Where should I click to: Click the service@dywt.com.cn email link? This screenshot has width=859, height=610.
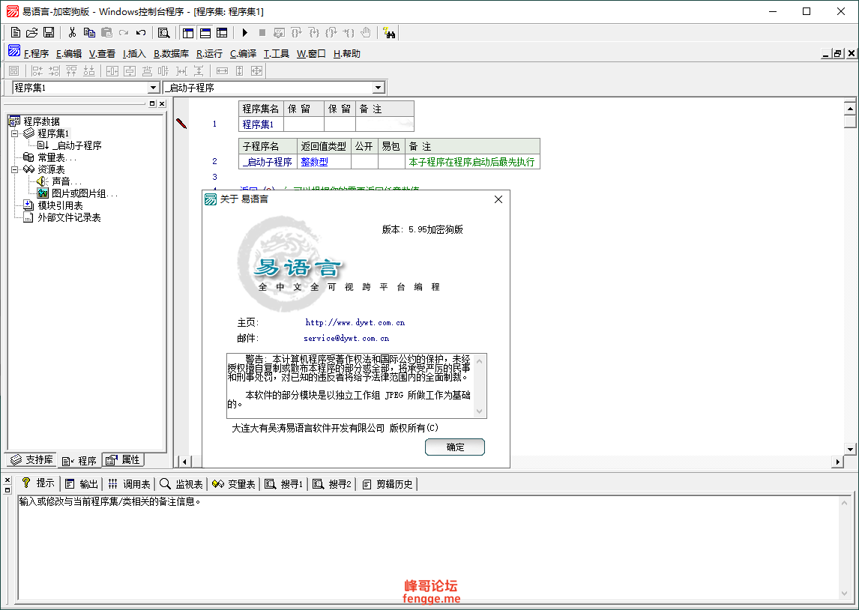click(x=346, y=339)
